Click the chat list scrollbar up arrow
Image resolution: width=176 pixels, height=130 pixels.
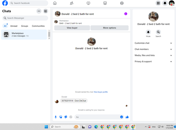[49, 31]
